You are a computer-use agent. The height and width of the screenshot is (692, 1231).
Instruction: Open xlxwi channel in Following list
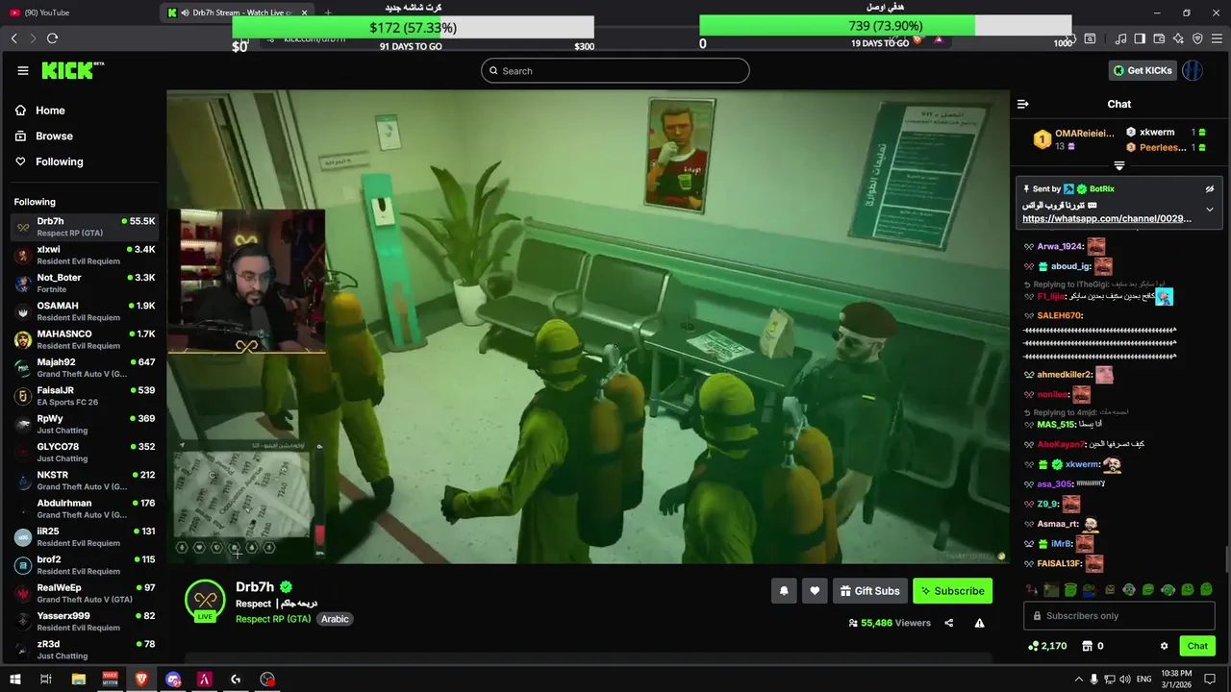(85, 255)
